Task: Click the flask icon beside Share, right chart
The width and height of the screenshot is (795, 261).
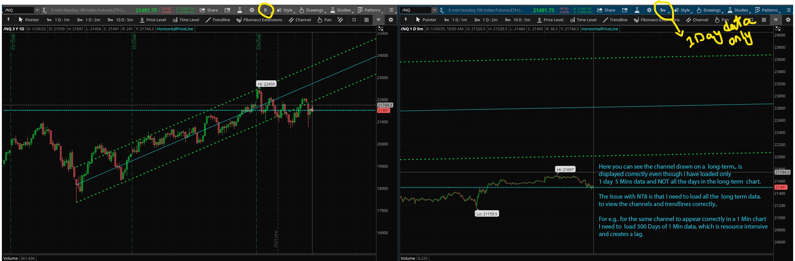Action: pos(637,10)
